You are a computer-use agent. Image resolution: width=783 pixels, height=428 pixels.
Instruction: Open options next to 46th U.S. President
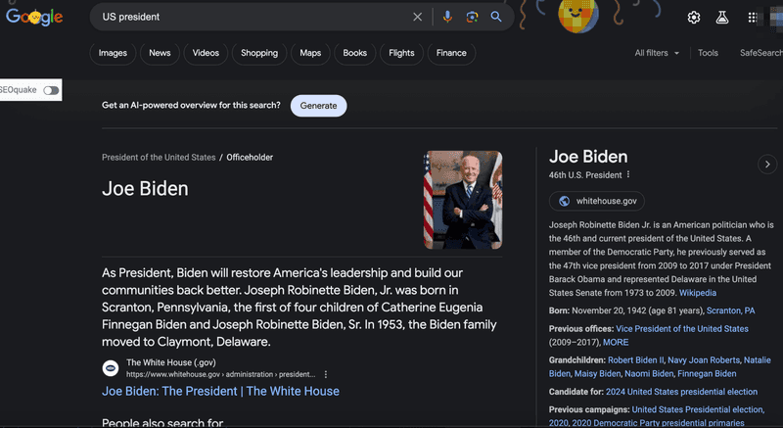628,175
